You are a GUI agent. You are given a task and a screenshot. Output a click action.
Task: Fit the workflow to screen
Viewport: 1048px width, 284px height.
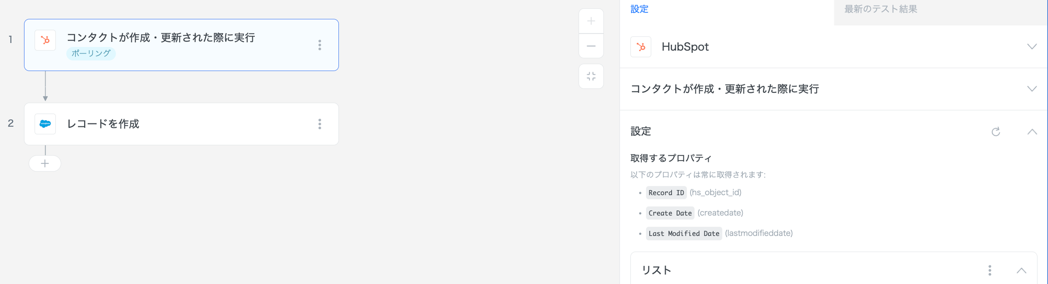(591, 76)
